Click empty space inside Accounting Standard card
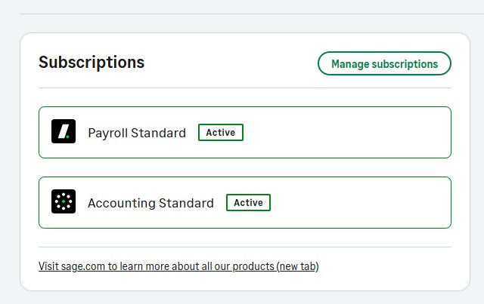 click(x=358, y=203)
